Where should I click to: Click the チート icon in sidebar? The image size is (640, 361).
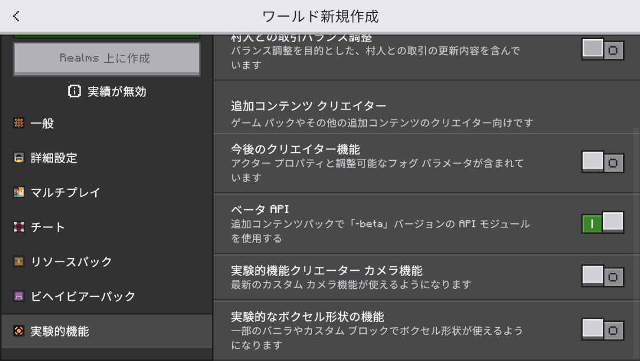[19, 227]
